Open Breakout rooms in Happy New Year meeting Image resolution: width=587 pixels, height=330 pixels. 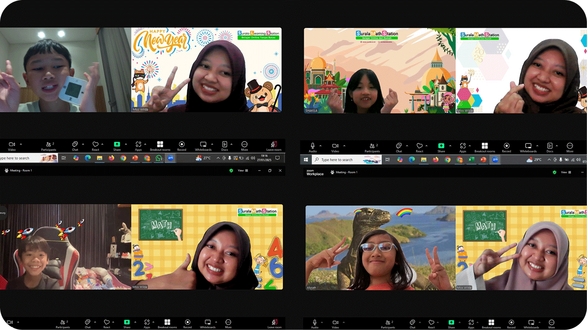(x=160, y=146)
